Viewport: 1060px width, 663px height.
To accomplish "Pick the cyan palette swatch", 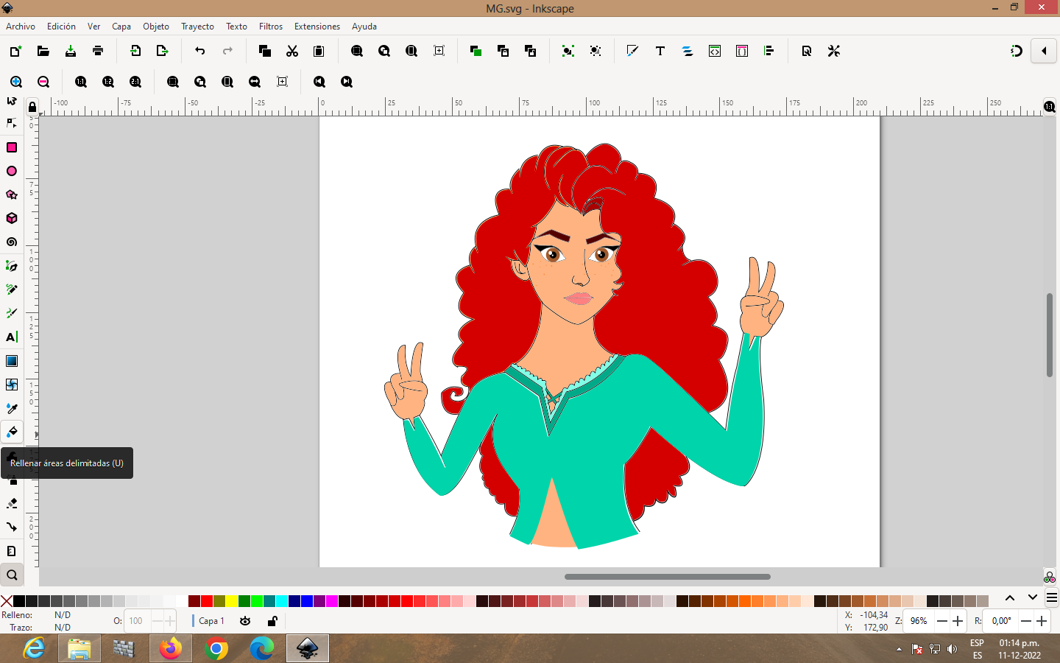I will tap(282, 601).
